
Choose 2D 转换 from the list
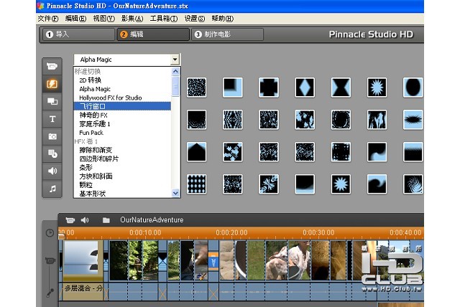(x=90, y=80)
